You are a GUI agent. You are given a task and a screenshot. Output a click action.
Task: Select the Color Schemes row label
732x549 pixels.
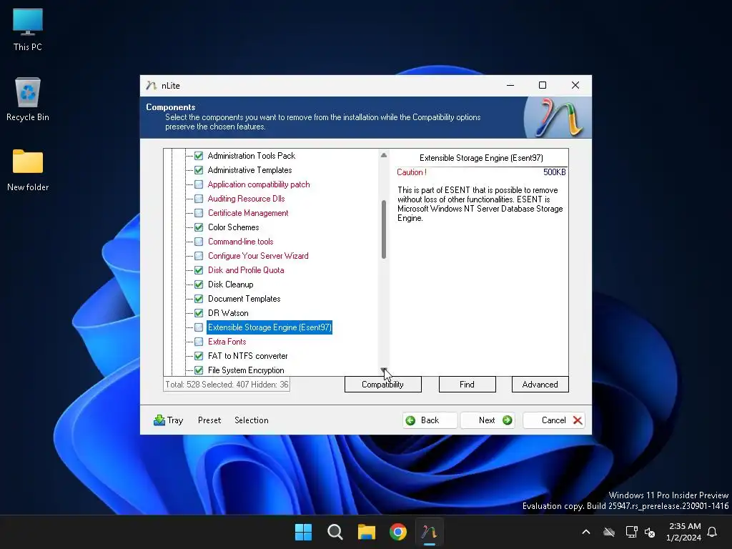pos(234,227)
